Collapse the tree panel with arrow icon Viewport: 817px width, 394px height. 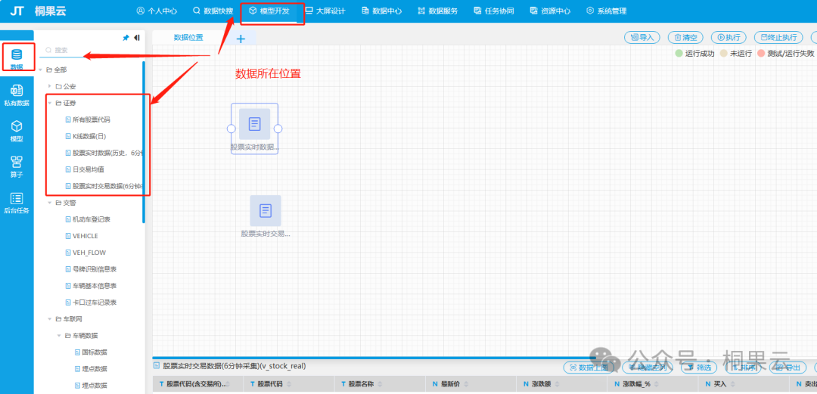coord(137,38)
